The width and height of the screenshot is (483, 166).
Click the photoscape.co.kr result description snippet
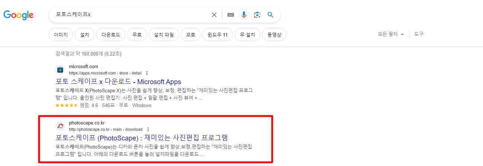(x=154, y=150)
